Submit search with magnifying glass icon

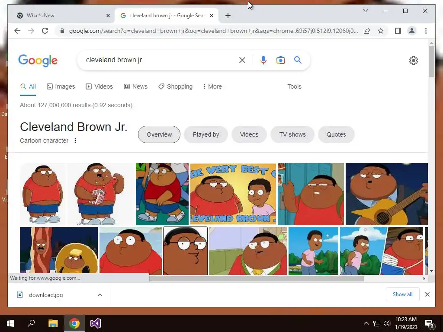click(298, 60)
